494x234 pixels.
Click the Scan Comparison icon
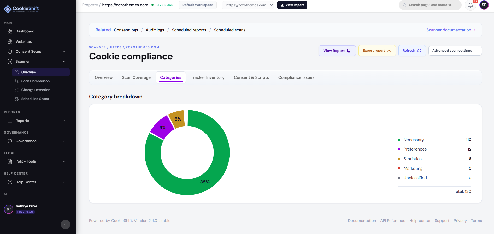[x=17, y=81]
